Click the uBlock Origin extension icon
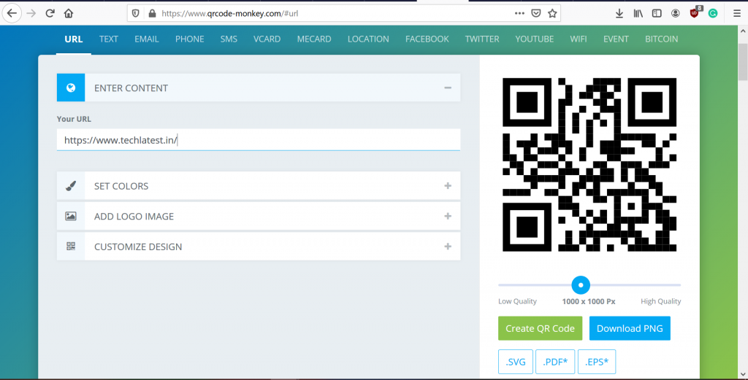 point(695,13)
